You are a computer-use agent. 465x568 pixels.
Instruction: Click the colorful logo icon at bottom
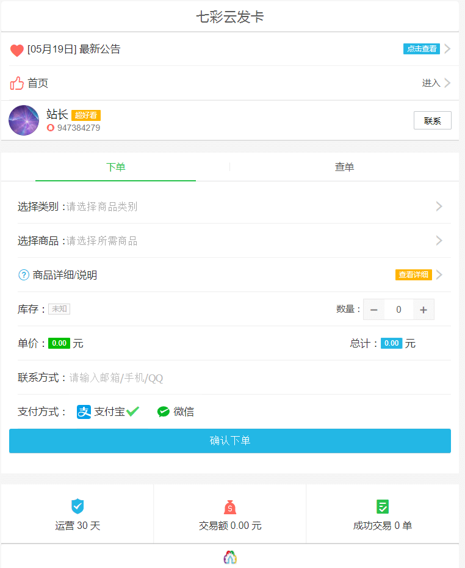230,557
